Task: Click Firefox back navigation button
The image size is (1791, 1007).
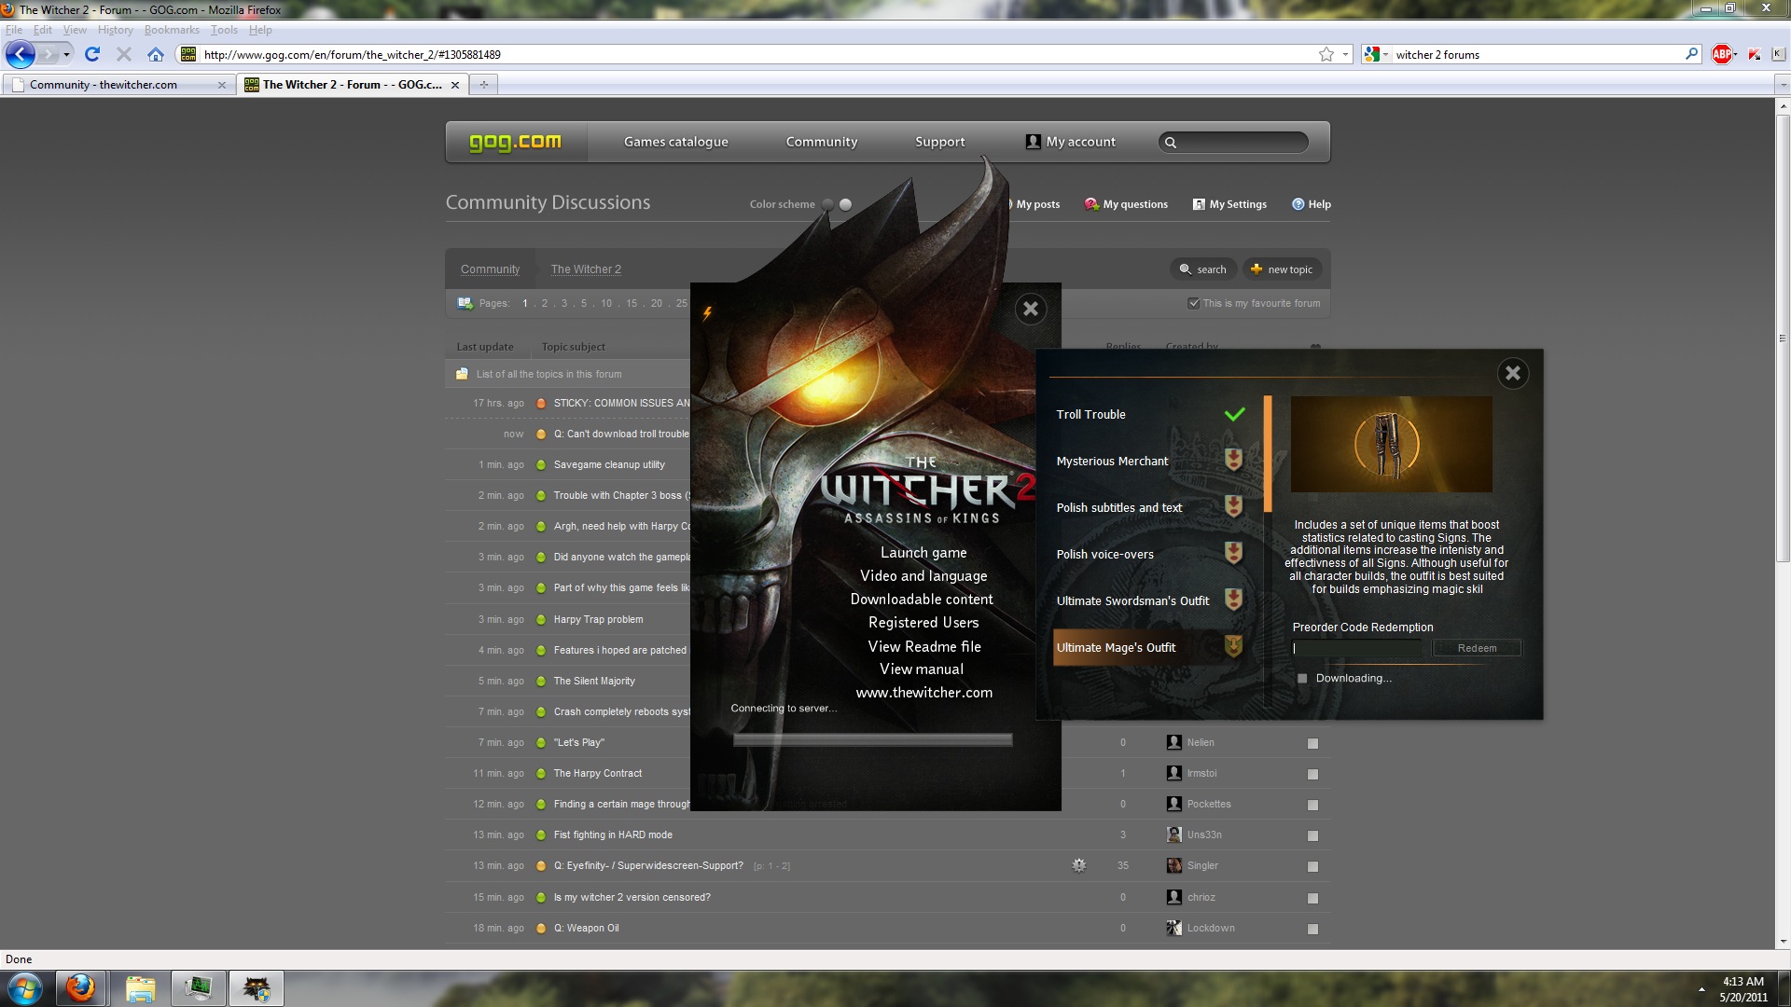Action: (21, 54)
